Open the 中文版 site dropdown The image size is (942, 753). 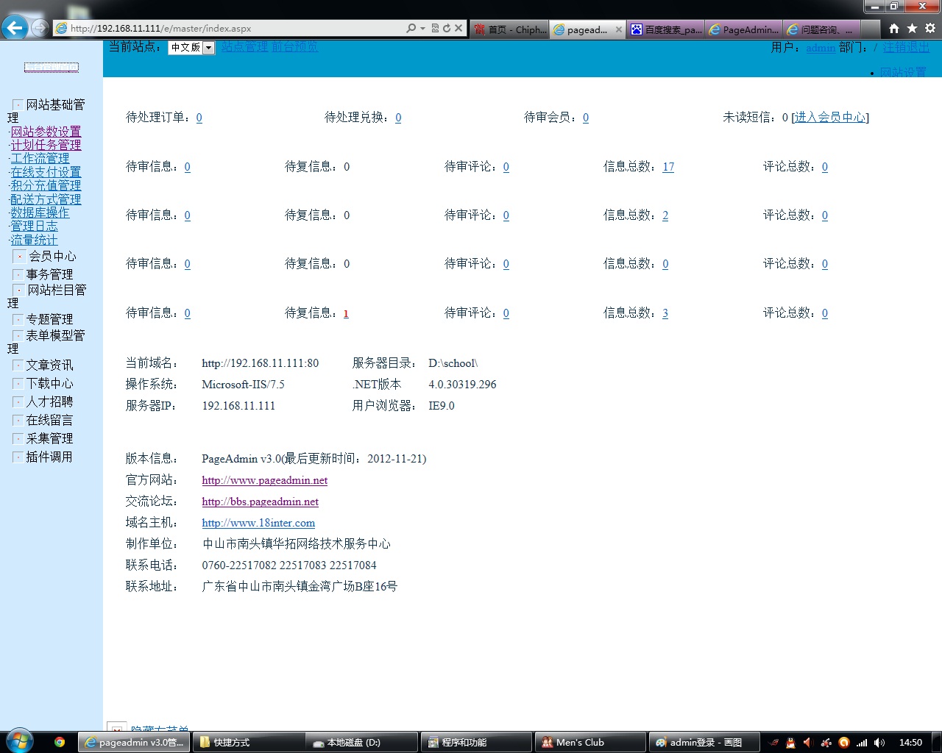pos(208,48)
